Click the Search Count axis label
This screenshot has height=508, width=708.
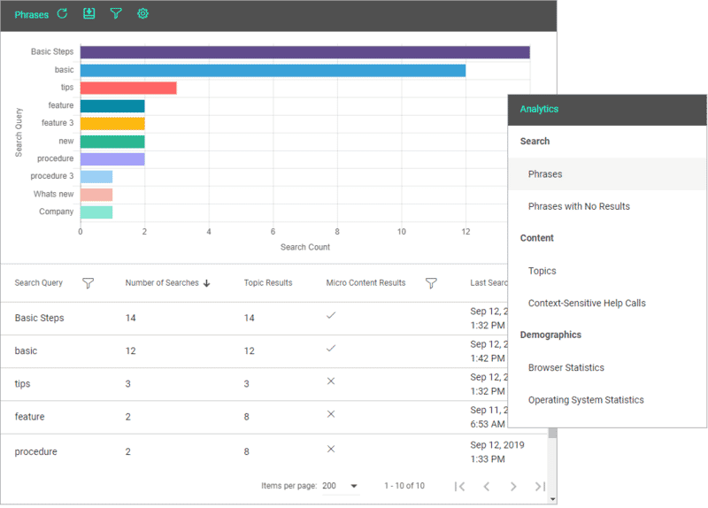tap(304, 247)
